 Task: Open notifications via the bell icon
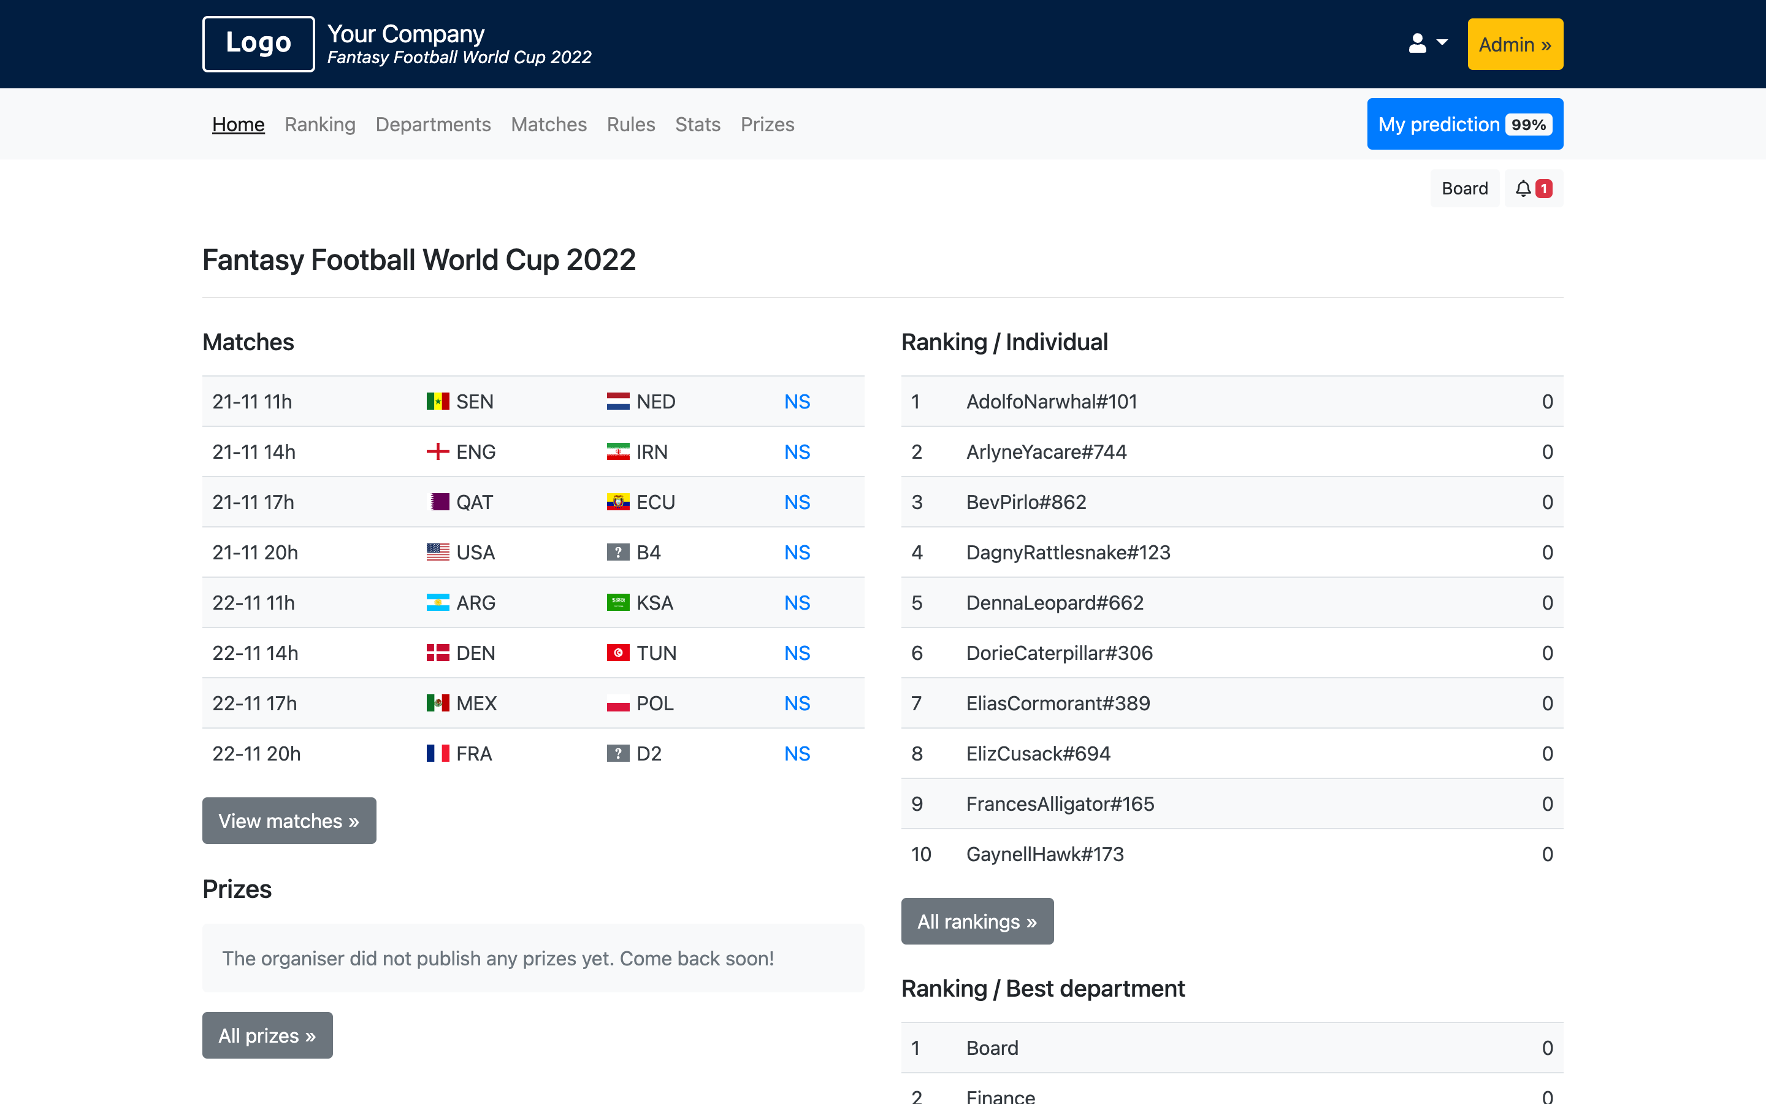pos(1523,188)
